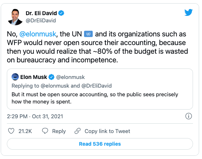Like the tweet with heart icon
Image resolution: width=202 pixels, height=159 pixels.
click(x=11, y=131)
